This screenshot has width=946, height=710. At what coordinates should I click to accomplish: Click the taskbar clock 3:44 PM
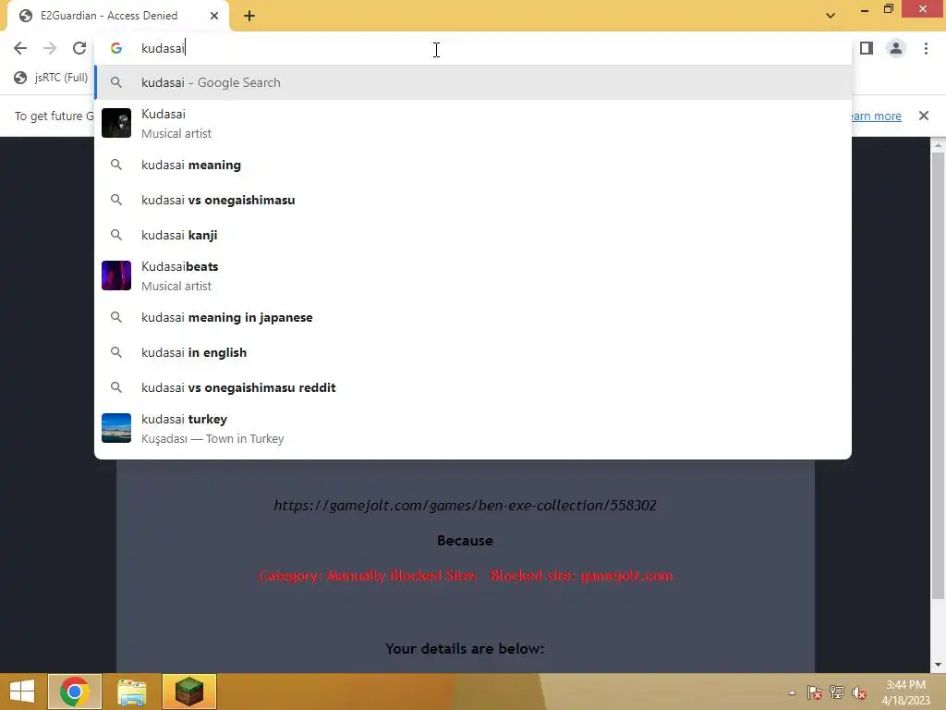(x=905, y=685)
